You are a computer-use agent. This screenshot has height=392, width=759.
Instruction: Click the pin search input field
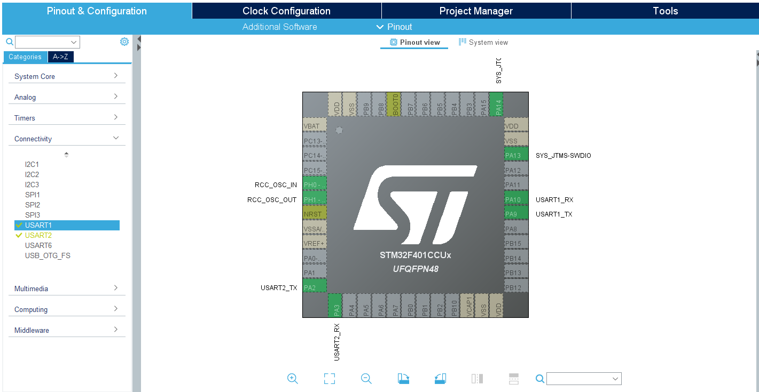click(582, 379)
